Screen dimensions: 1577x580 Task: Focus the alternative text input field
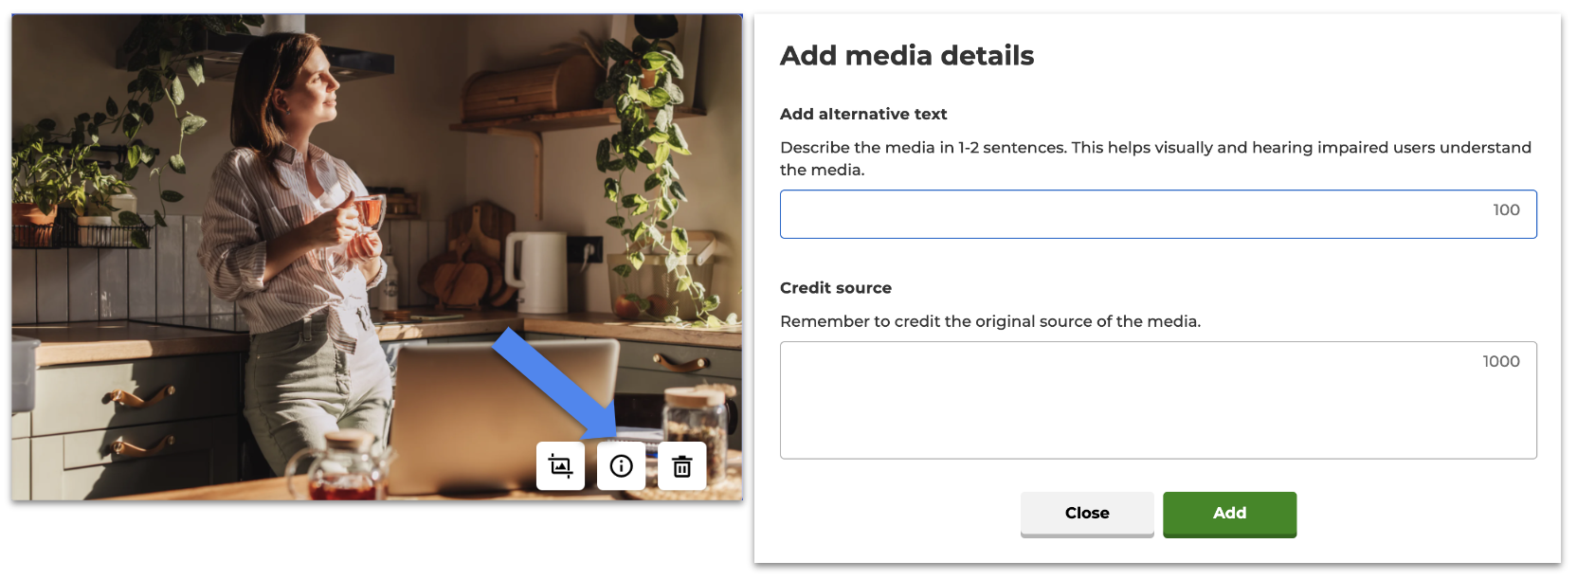[1128, 214]
